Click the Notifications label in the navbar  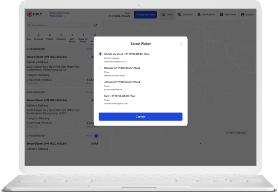tap(209, 14)
